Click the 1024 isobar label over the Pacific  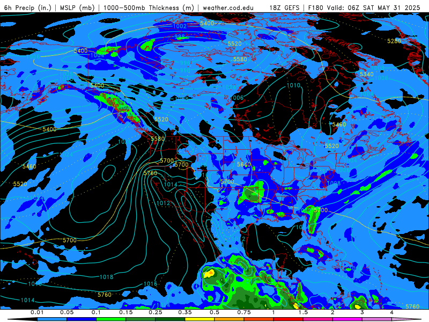click(x=66, y=155)
